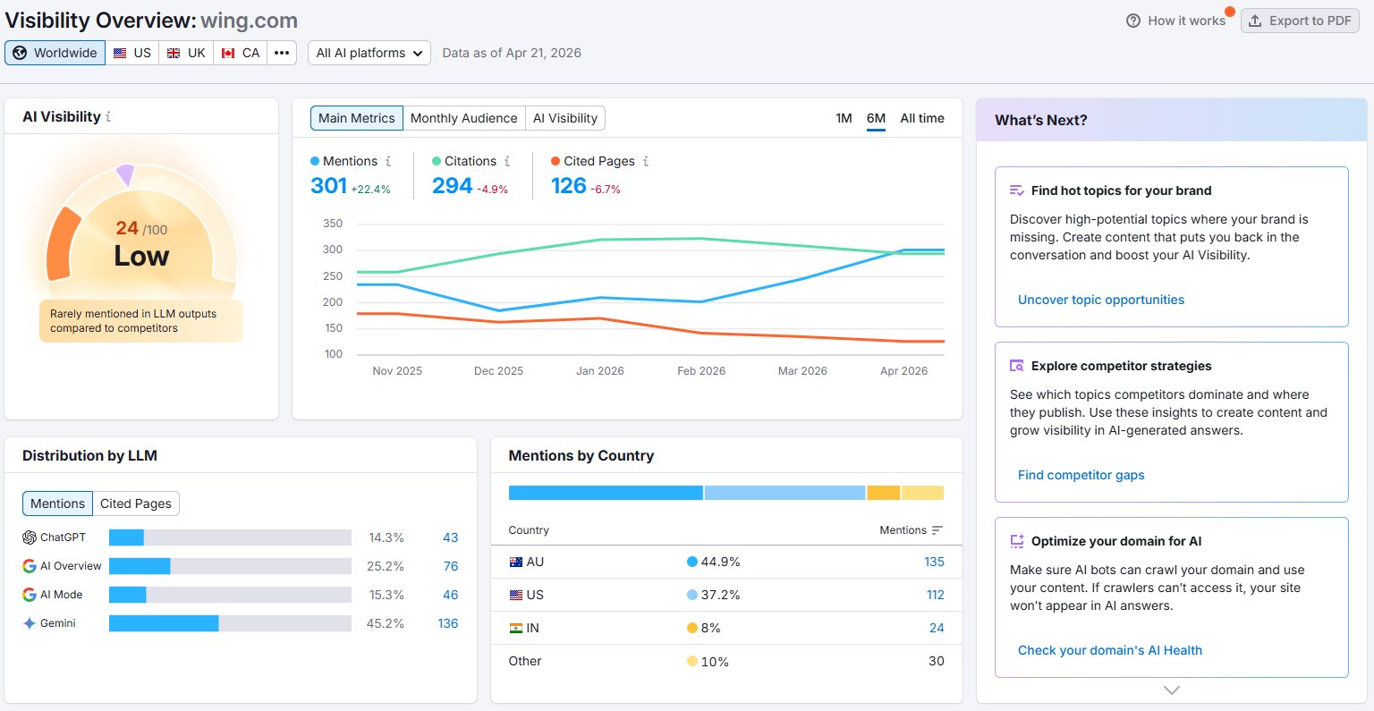Expand more What's Next cards chevron
1374x711 pixels.
tap(1172, 690)
